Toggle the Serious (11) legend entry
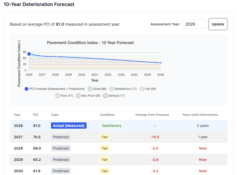This screenshot has height=175, width=237. pos(114,96)
